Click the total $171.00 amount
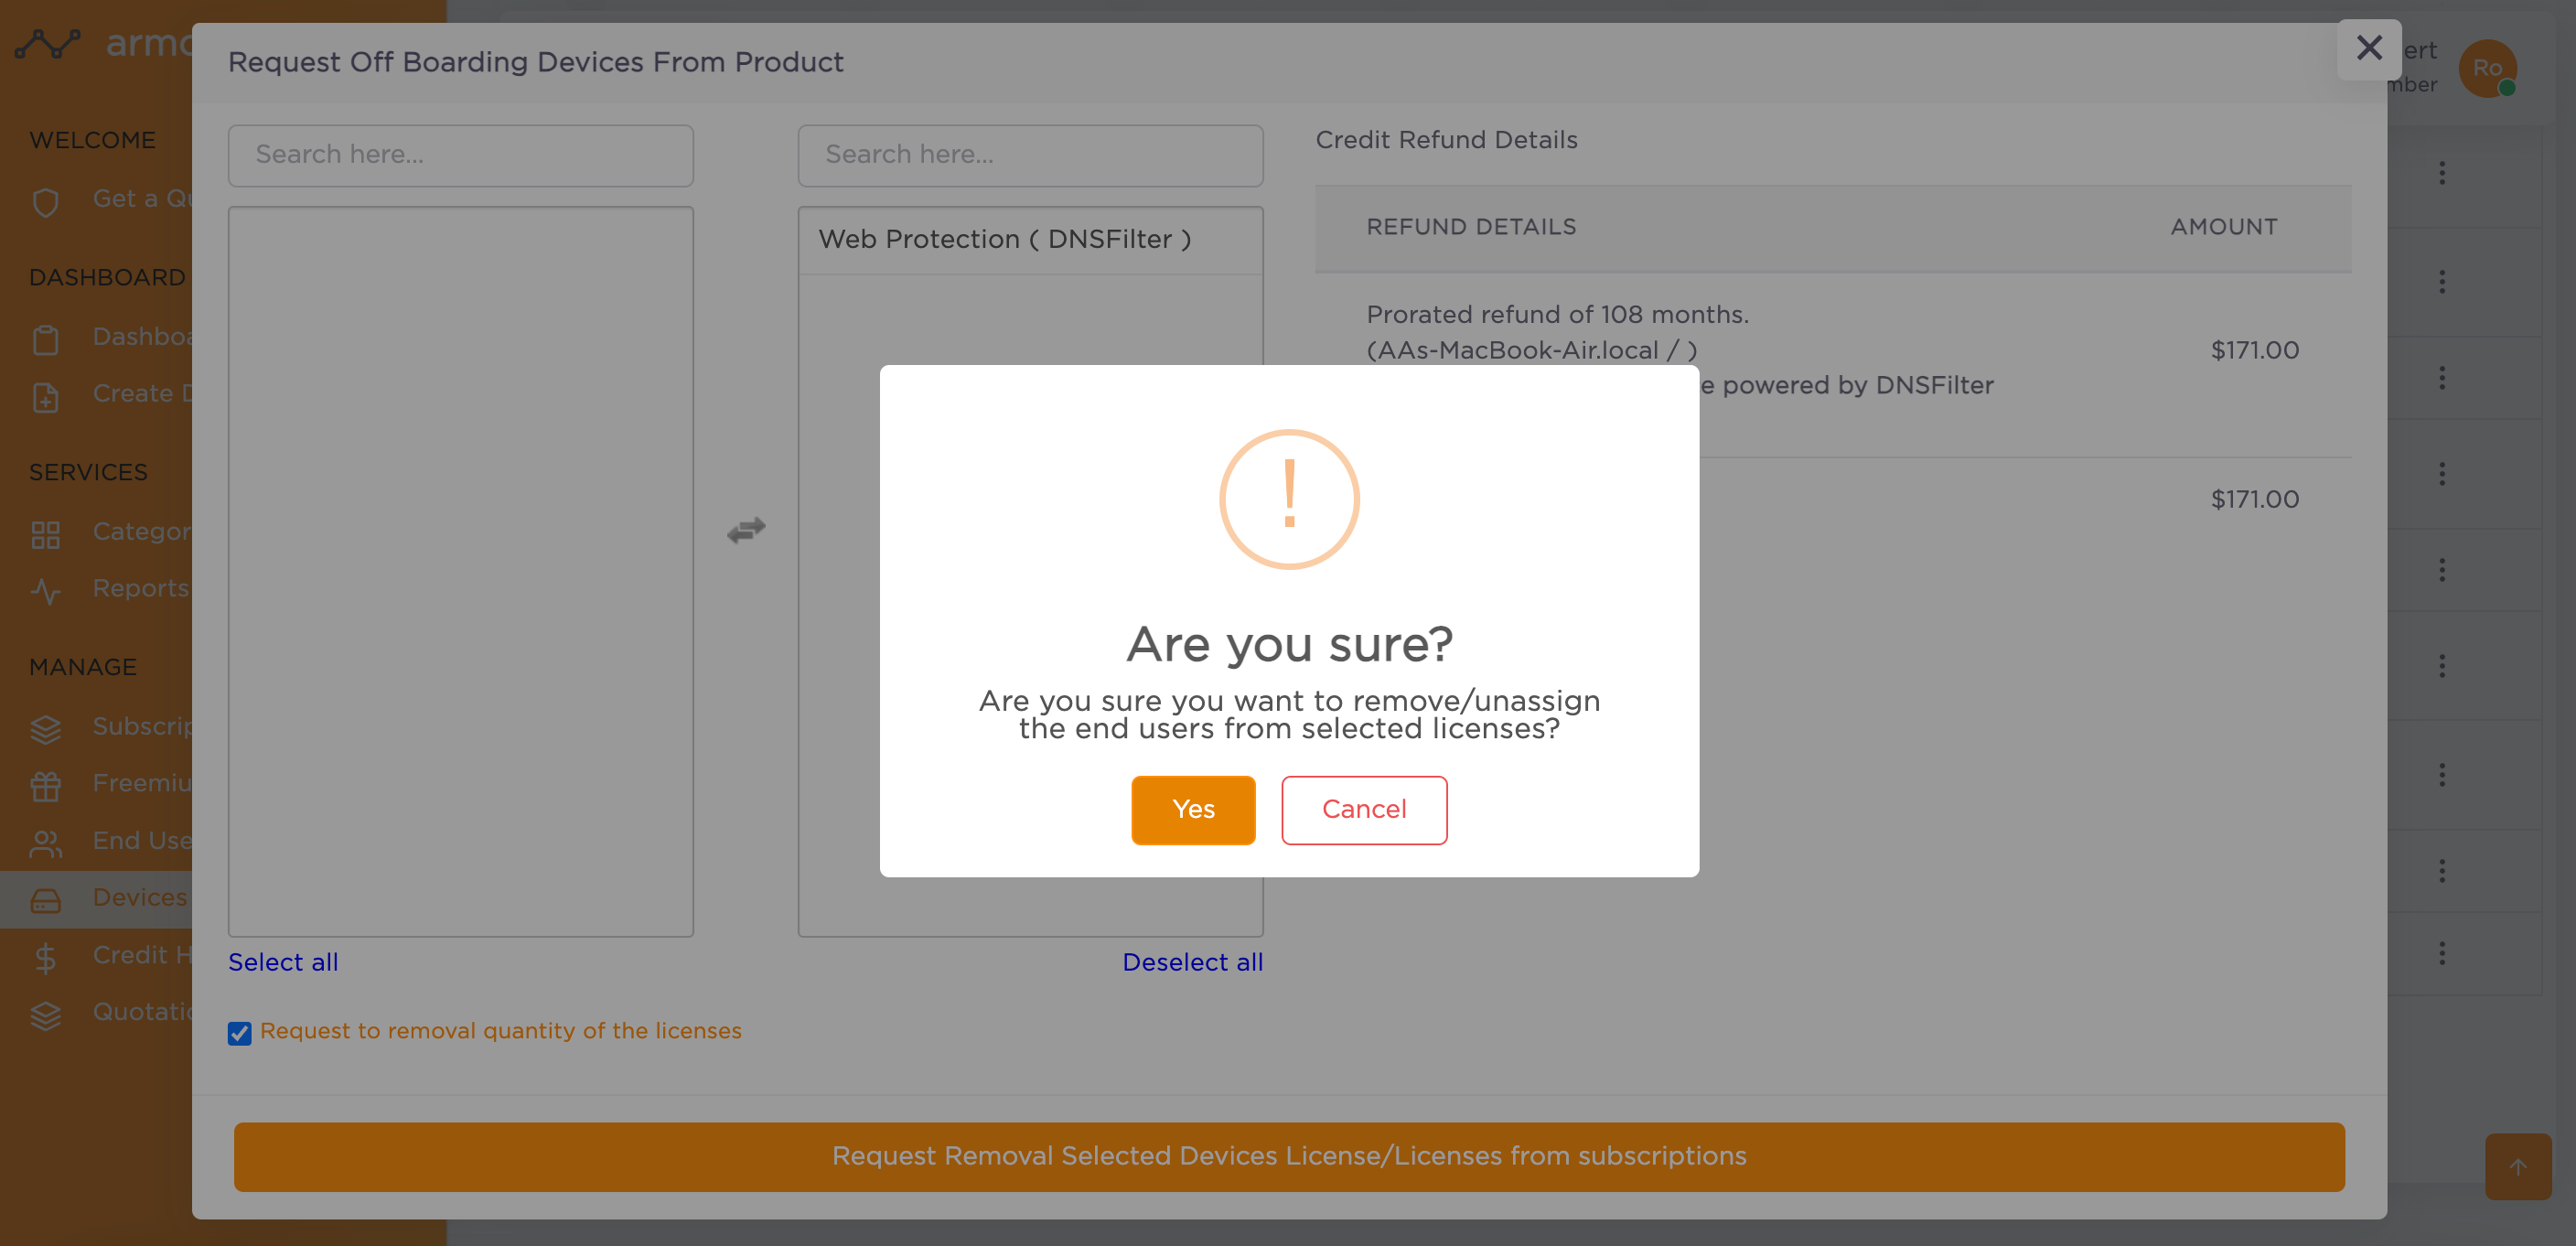The image size is (2576, 1246). [x=2254, y=499]
